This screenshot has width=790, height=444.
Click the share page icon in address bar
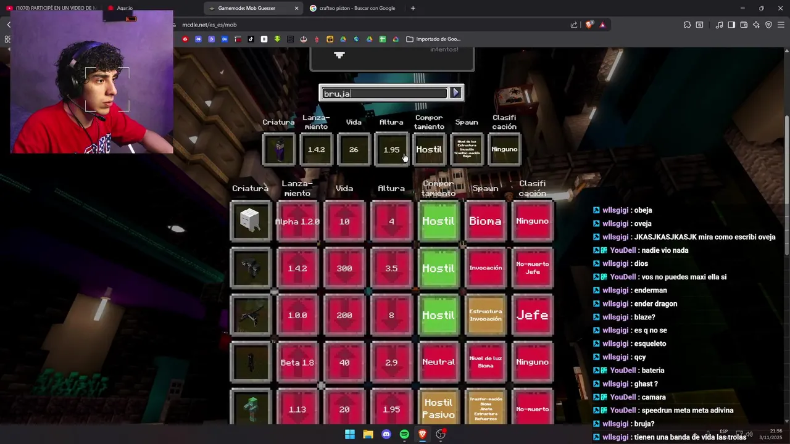tap(574, 25)
